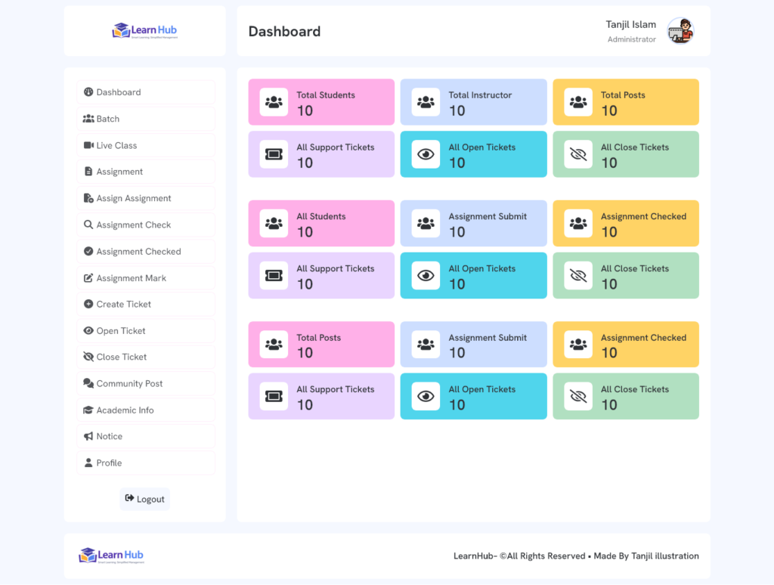Click the Tanjil Islam user avatar
The image size is (774, 585).
681,31
